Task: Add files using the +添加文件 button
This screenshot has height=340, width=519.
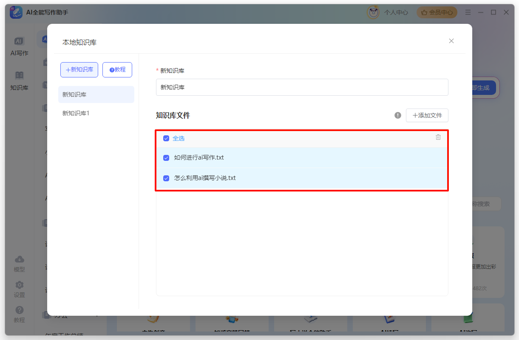Action: pyautogui.click(x=427, y=115)
